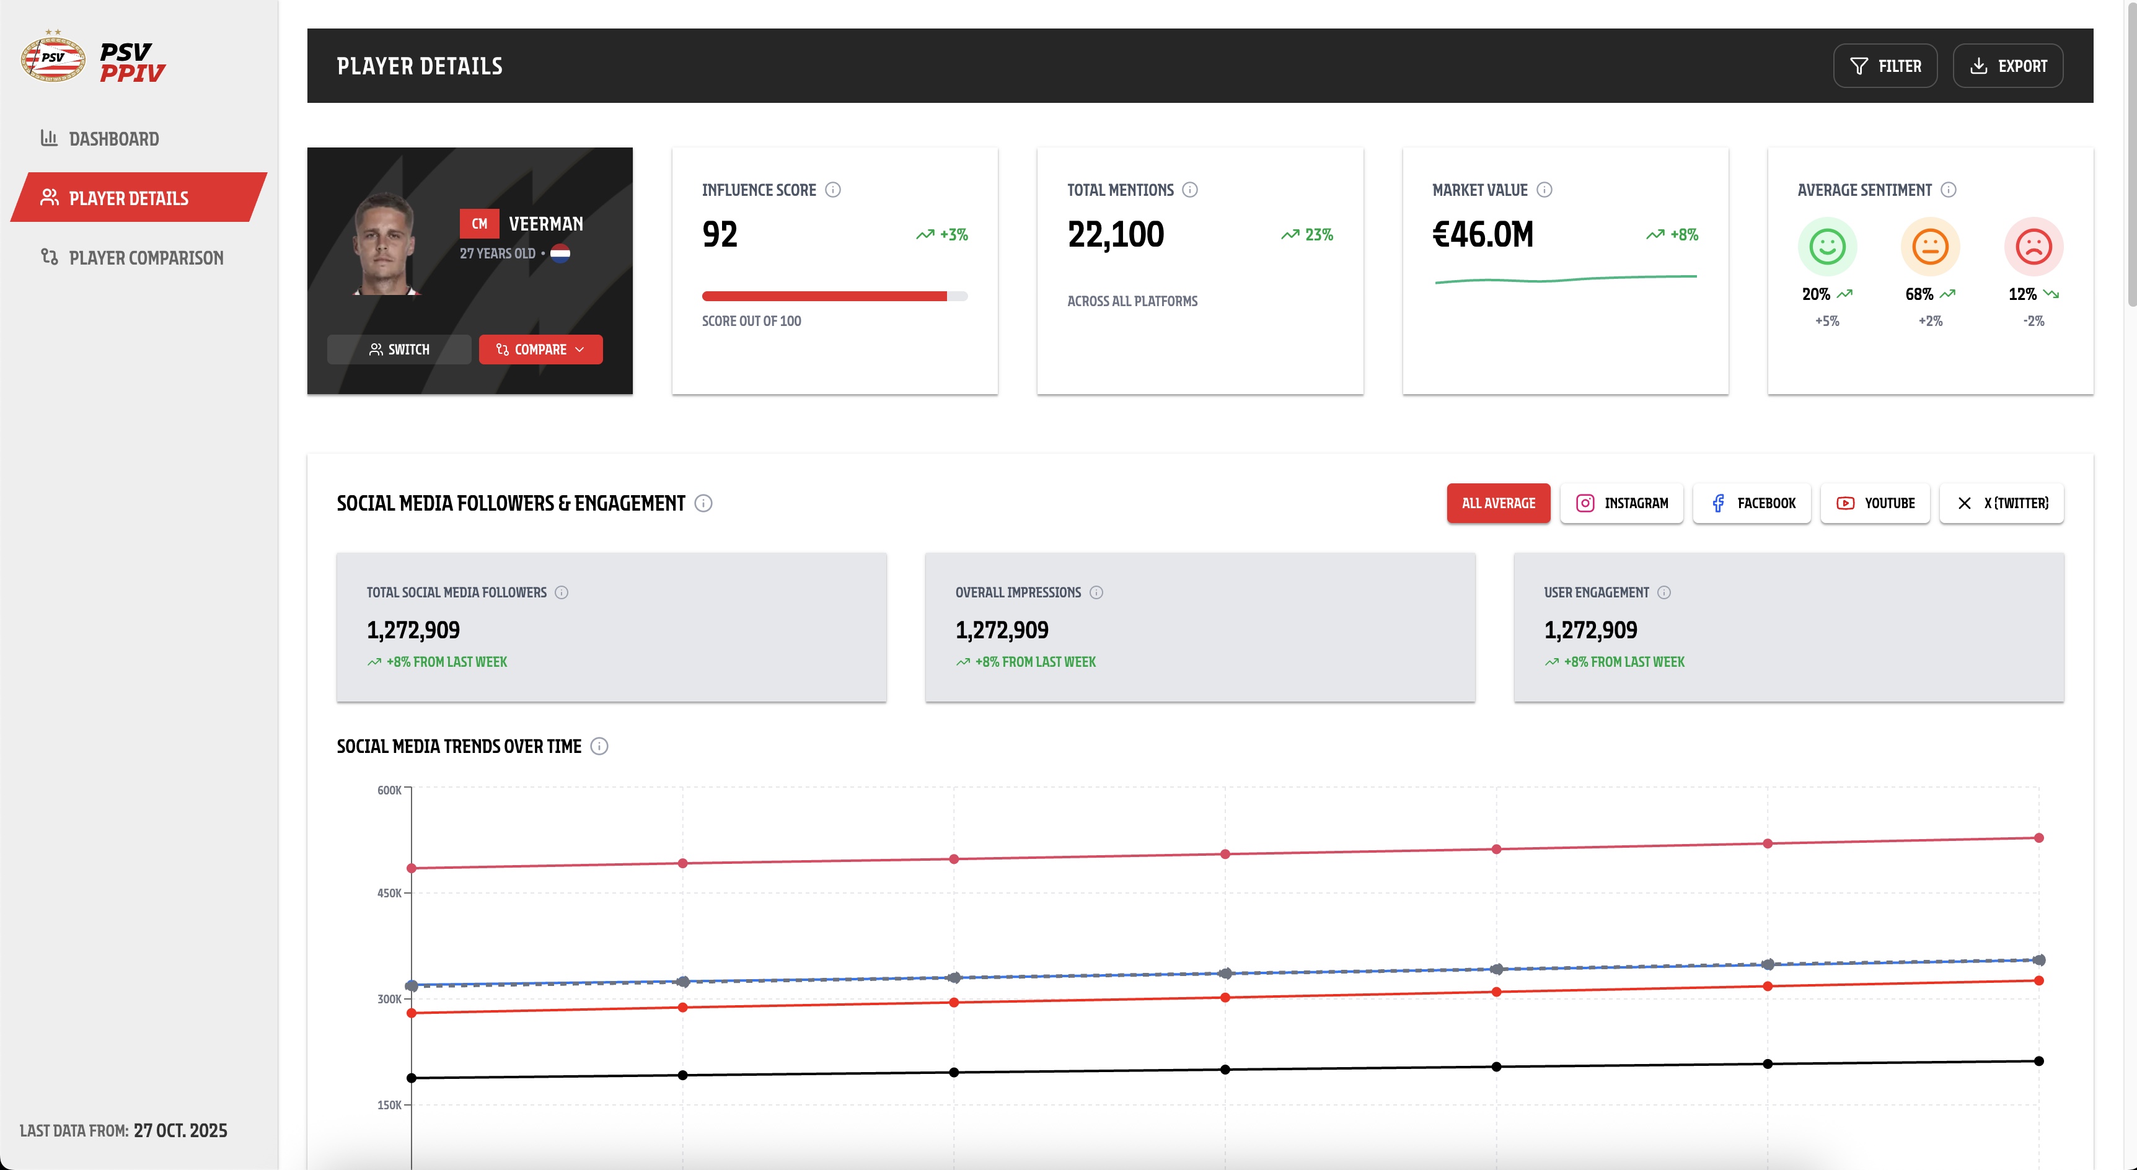Screen dimensions: 2137x1170
Task: Select the Instagram platform filter
Action: point(1622,503)
